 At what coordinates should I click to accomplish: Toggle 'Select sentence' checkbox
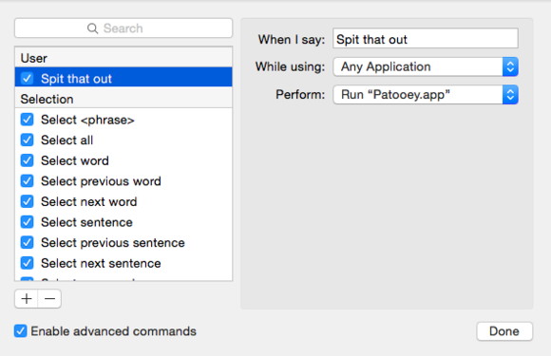coord(27,222)
